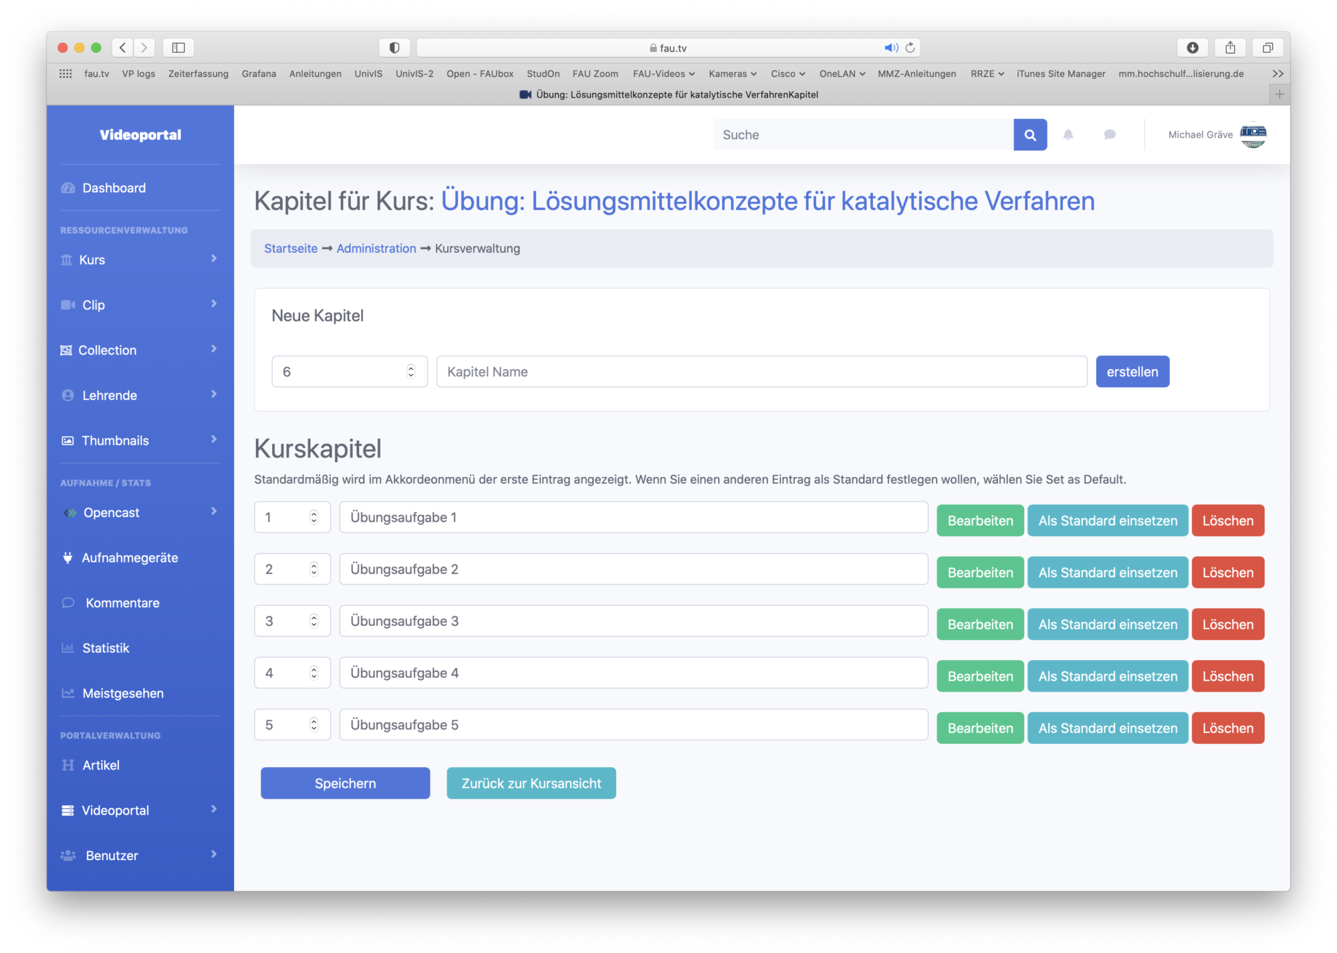Open the Safari share icon
The image size is (1337, 953).
[1230, 47]
